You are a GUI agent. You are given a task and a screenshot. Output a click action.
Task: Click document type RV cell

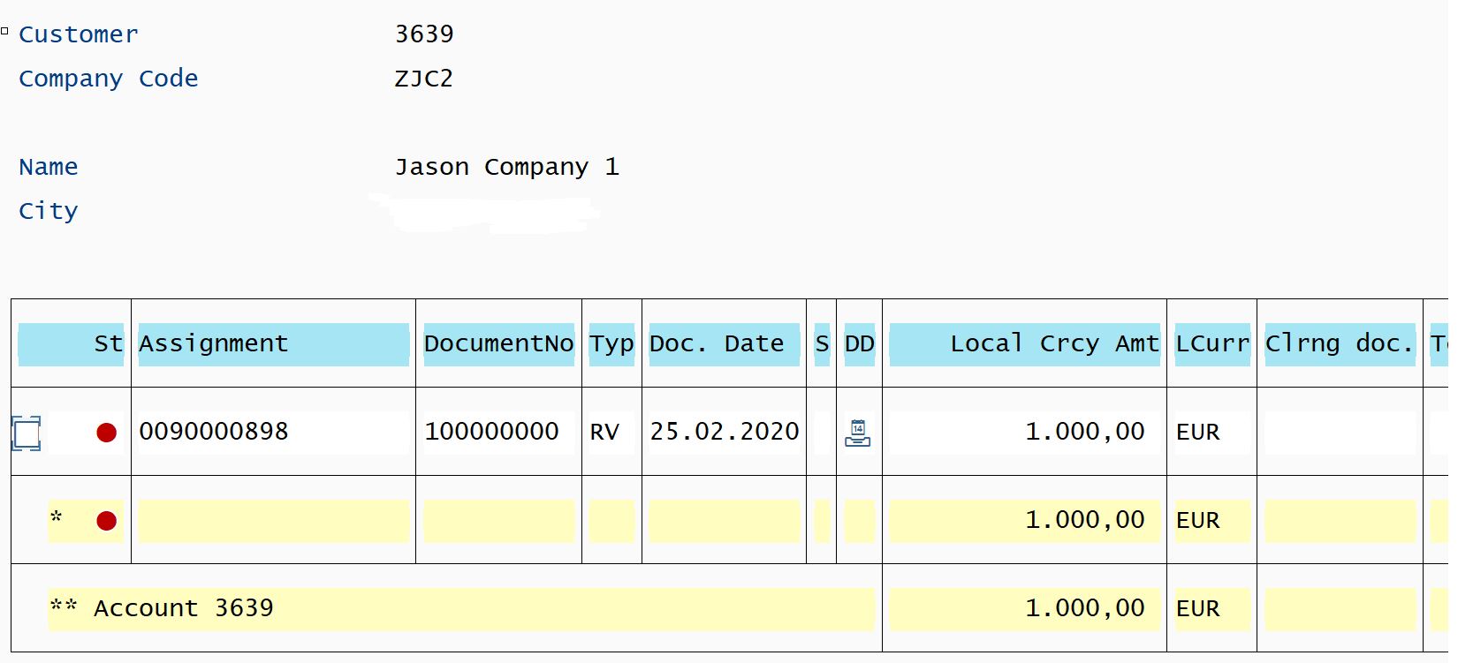[x=604, y=433]
